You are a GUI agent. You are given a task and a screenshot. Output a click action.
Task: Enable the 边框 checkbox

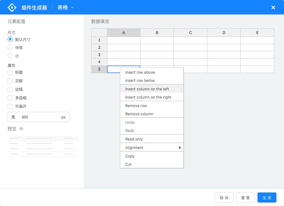(10, 89)
